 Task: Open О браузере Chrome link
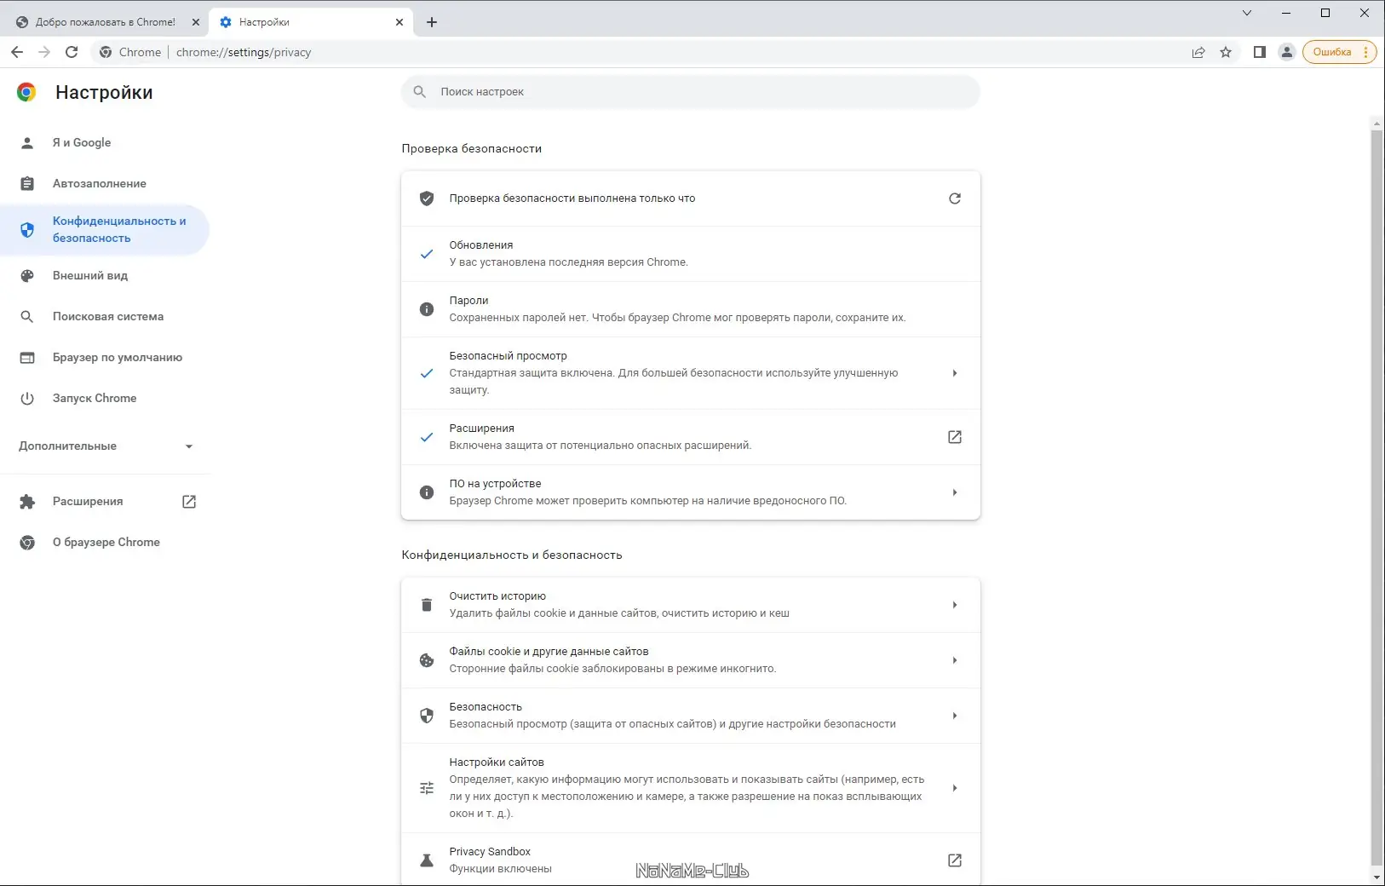106,543
